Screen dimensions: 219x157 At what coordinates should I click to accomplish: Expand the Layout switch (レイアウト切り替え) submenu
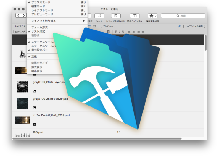click(x=57, y=21)
